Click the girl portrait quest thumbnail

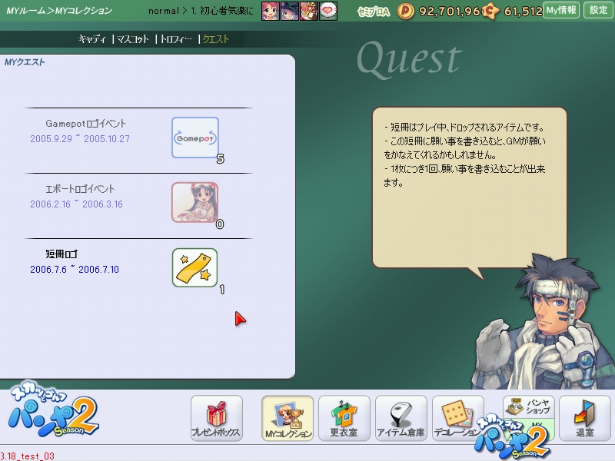pyautogui.click(x=194, y=202)
